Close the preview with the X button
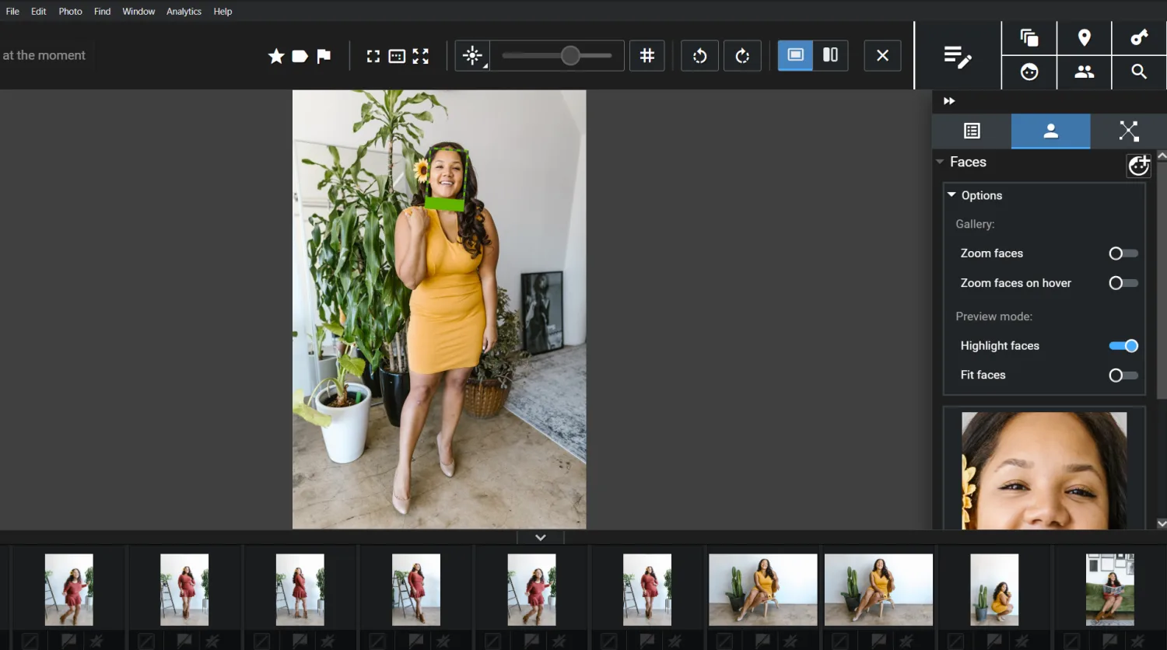1167x650 pixels. point(882,55)
